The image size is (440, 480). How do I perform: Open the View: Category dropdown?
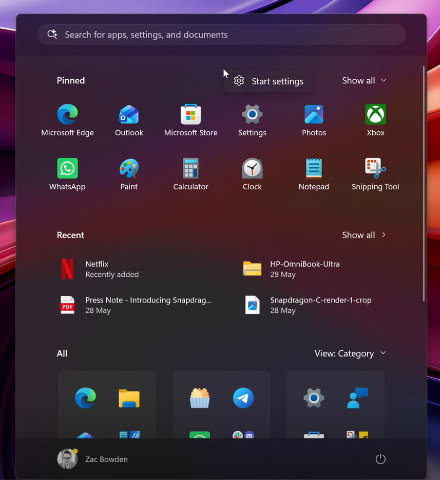(x=350, y=353)
